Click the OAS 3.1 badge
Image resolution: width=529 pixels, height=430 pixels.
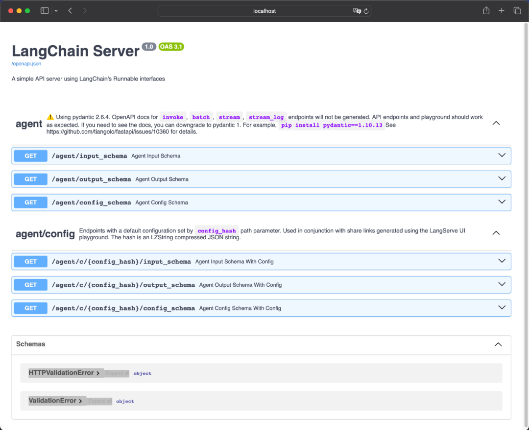point(171,47)
